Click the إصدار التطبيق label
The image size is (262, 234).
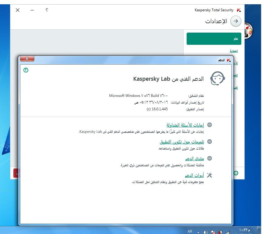tap(195, 109)
